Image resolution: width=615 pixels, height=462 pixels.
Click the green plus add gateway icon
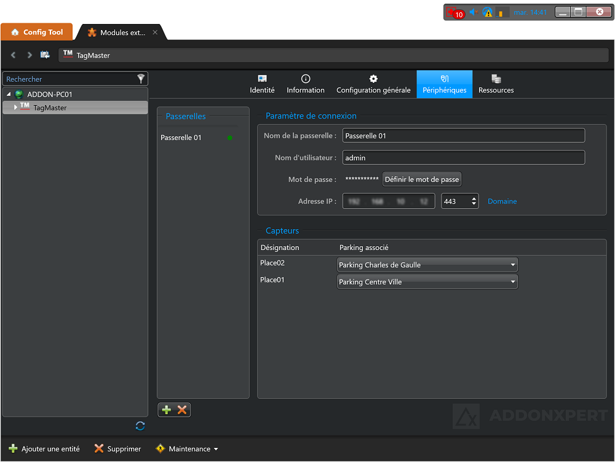(167, 410)
